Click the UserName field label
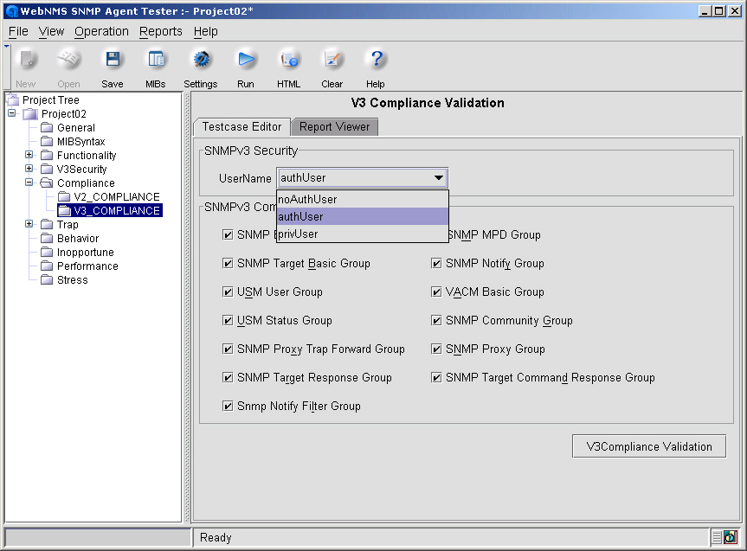The width and height of the screenshot is (747, 551). (x=245, y=178)
